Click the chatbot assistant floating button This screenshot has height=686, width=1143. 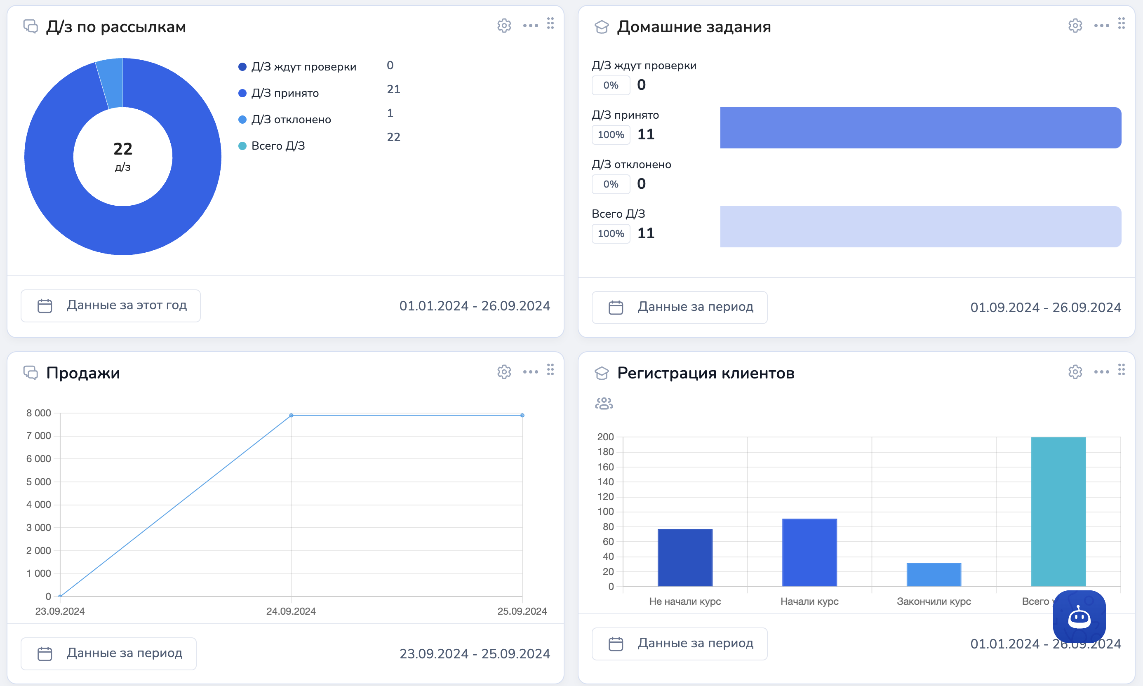1079,617
